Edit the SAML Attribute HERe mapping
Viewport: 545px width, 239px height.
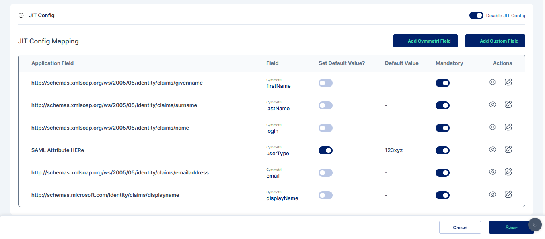click(x=508, y=150)
